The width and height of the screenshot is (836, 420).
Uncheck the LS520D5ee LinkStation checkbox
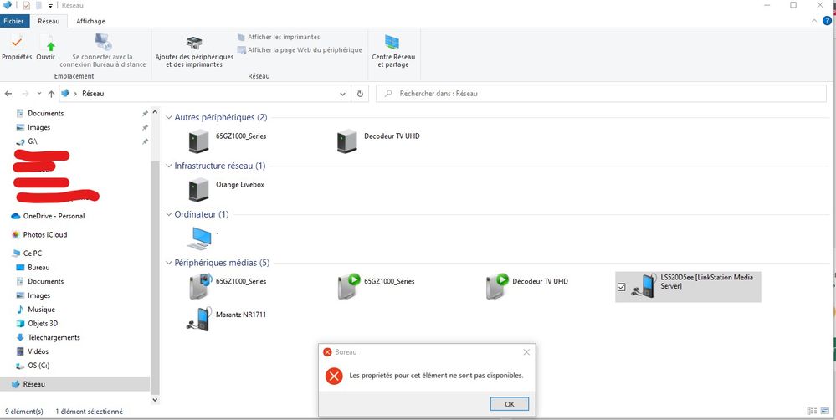(x=621, y=287)
